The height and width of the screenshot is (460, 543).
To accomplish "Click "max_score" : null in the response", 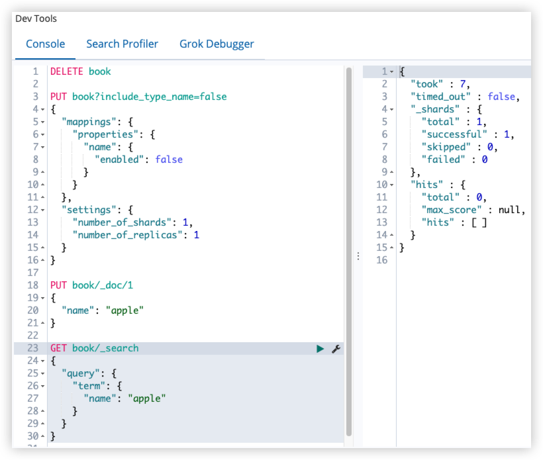I will click(473, 210).
